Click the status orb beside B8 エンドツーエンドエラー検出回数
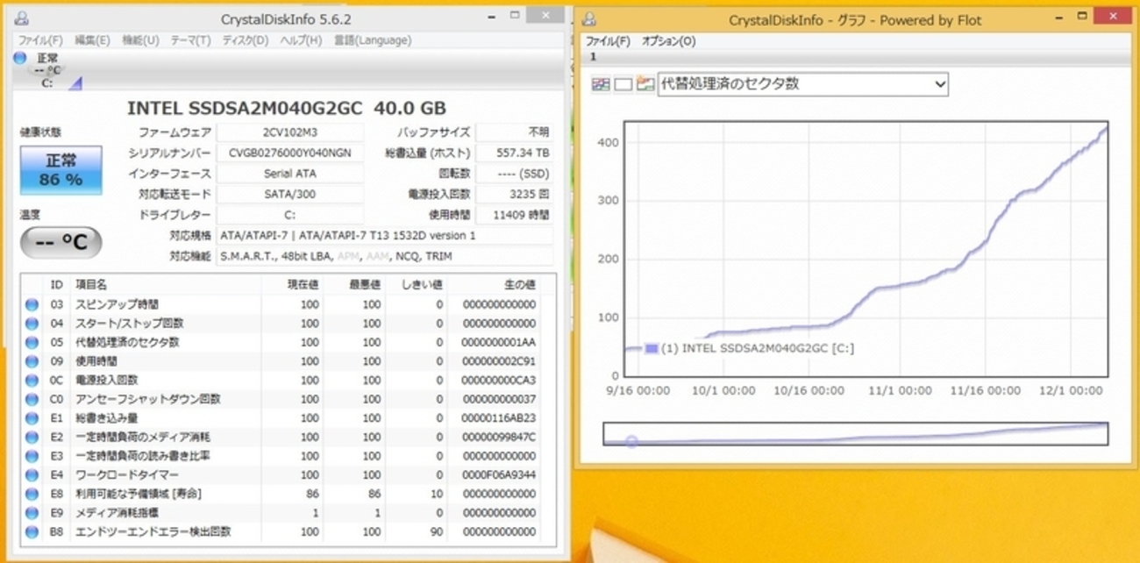 (x=32, y=531)
